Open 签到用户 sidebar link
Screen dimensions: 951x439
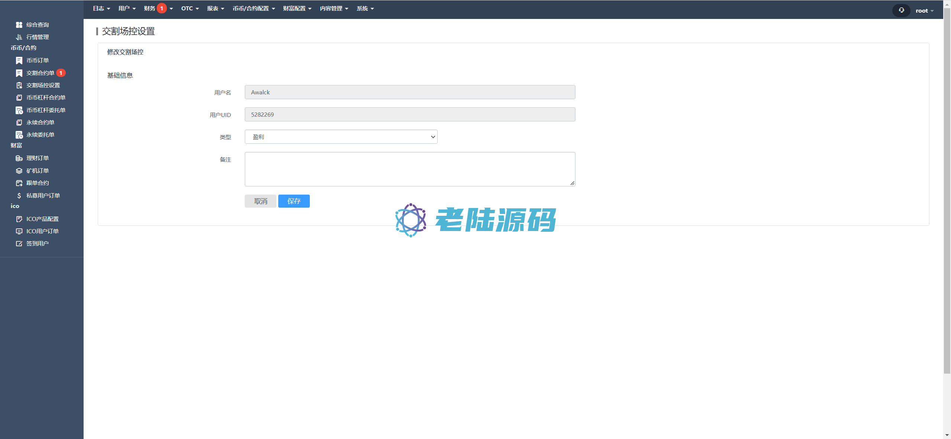point(38,244)
